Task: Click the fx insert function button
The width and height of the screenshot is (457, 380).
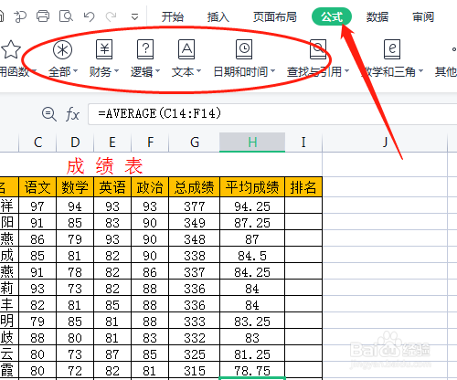Action: 72,114
